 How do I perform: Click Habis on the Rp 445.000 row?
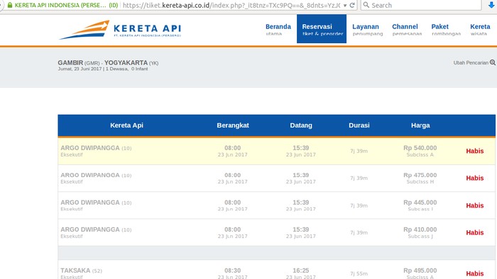(474, 205)
